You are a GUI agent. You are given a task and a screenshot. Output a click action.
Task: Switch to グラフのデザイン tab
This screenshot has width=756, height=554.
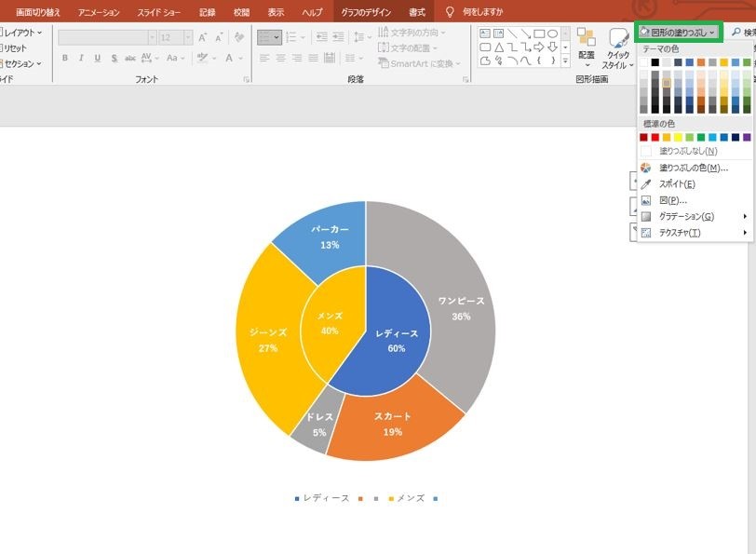(366, 12)
